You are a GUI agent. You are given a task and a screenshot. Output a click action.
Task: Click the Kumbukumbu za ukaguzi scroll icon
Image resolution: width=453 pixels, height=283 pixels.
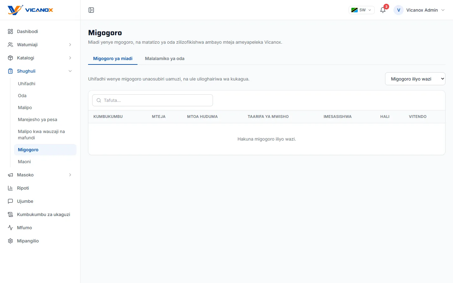pyautogui.click(x=10, y=214)
